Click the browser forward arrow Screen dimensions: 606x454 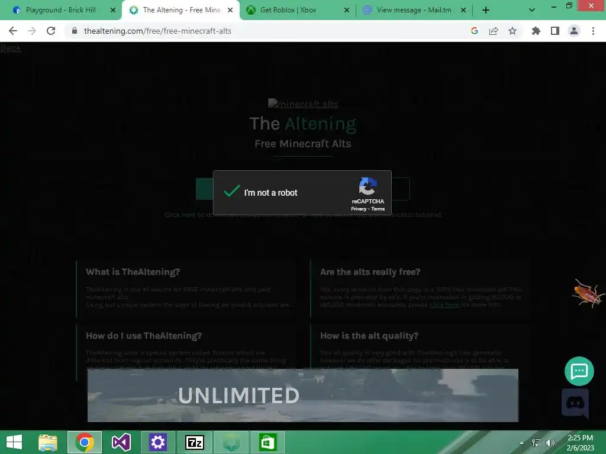(x=32, y=31)
